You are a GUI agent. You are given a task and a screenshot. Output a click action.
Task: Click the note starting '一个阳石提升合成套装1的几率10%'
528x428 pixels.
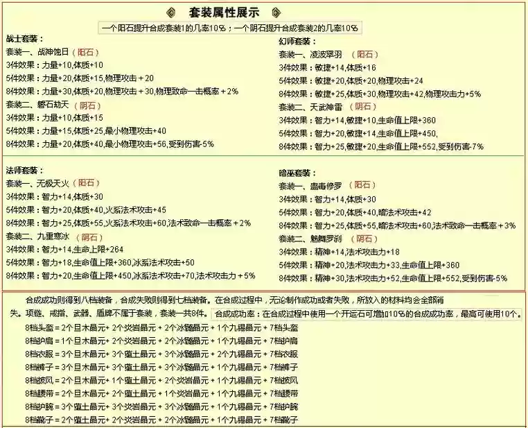230,28
